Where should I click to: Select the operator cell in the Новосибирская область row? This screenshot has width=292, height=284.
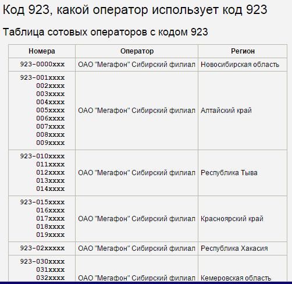tap(137, 65)
